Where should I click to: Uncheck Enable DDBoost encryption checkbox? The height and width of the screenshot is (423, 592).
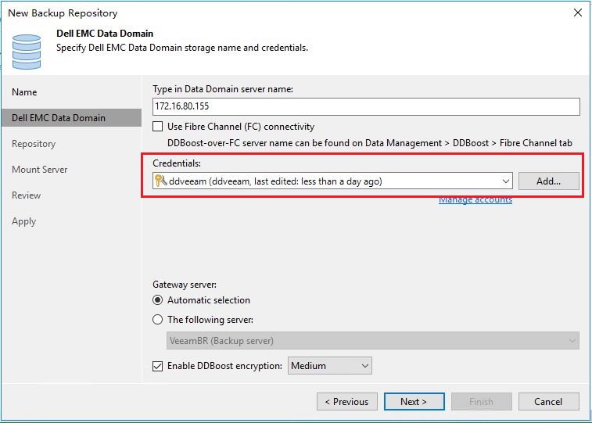point(157,366)
